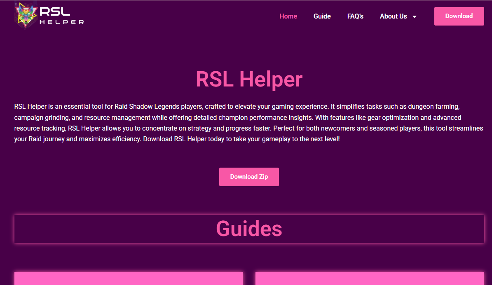Click the 'resource tracking' line in the description
The width and height of the screenshot is (492, 285).
(39, 128)
